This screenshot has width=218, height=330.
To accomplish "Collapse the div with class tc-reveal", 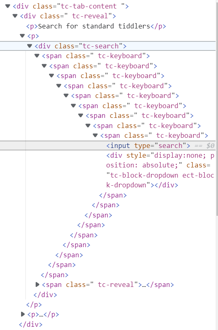I will pos(15,16).
